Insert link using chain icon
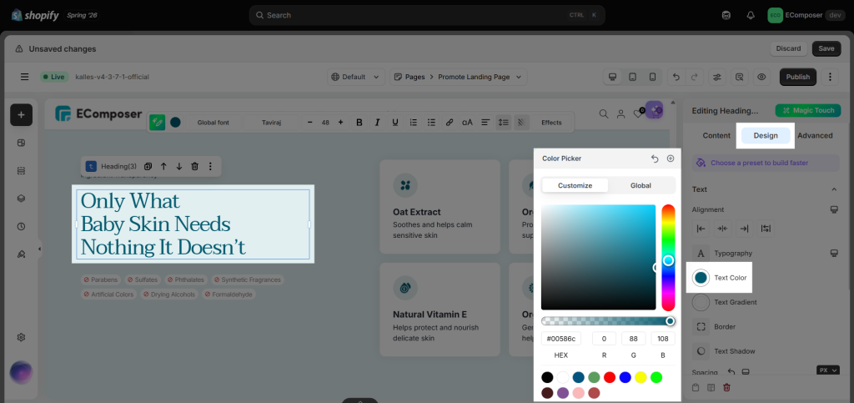Viewport: 854px width, 403px height. click(450, 123)
